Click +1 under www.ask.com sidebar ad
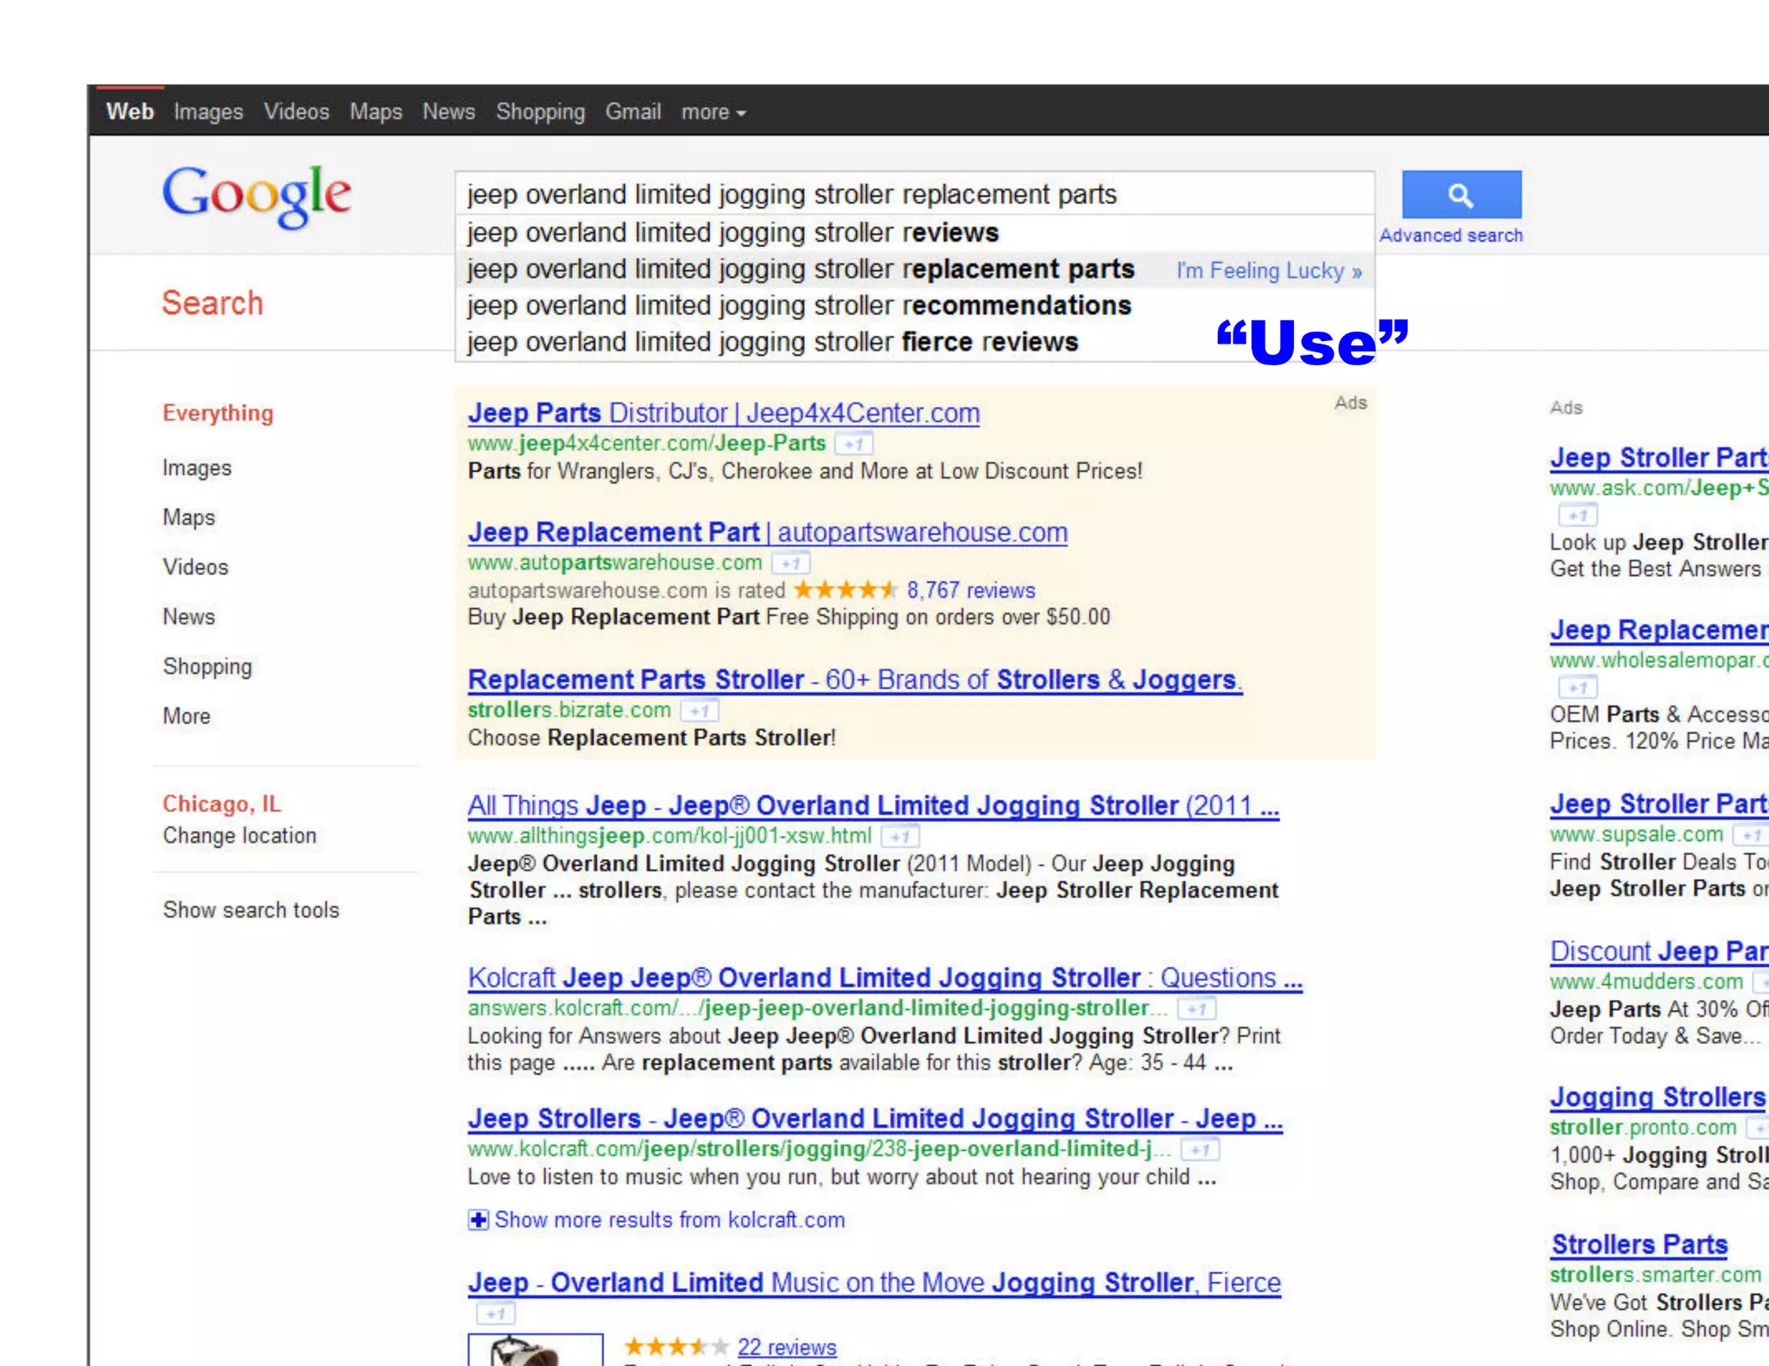The height and width of the screenshot is (1366, 1769). 1578,515
